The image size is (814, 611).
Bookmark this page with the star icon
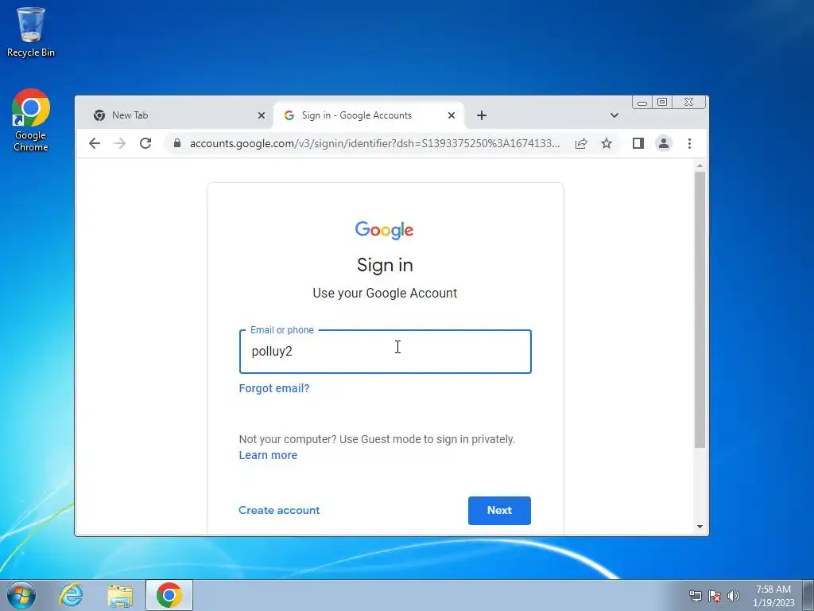[x=607, y=143]
